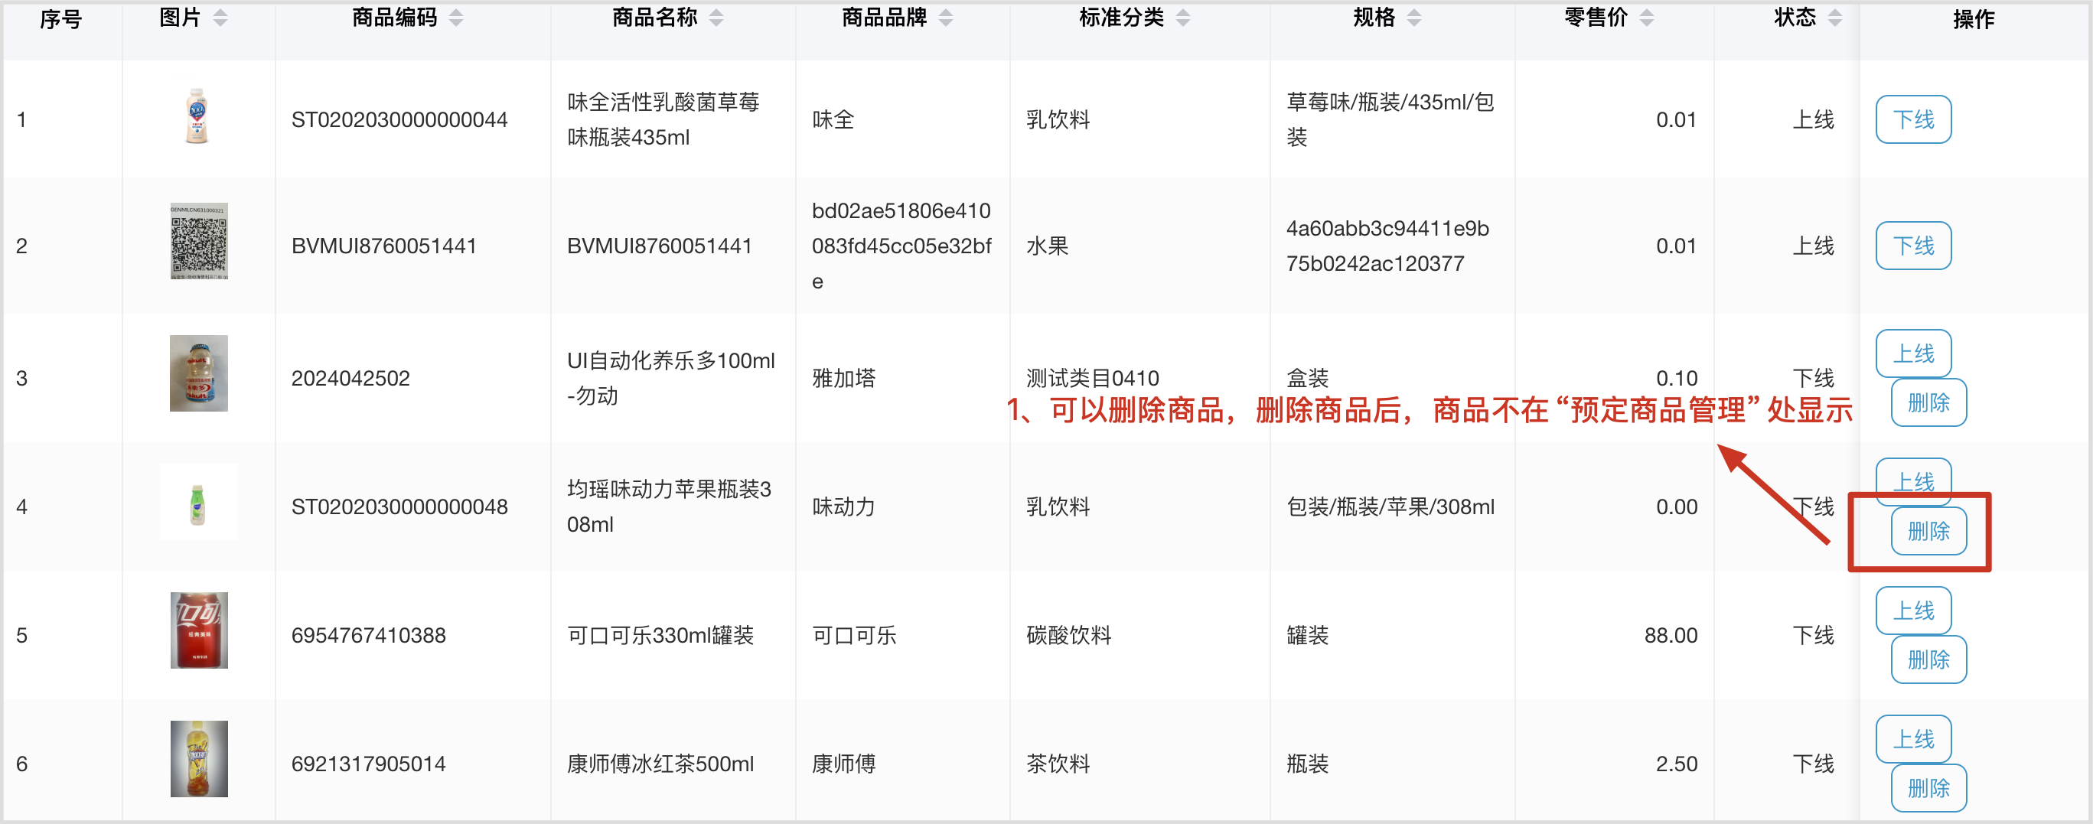Delete the UI自动化养乐多100ml product
Image resolution: width=2093 pixels, height=824 pixels.
coord(1929,402)
